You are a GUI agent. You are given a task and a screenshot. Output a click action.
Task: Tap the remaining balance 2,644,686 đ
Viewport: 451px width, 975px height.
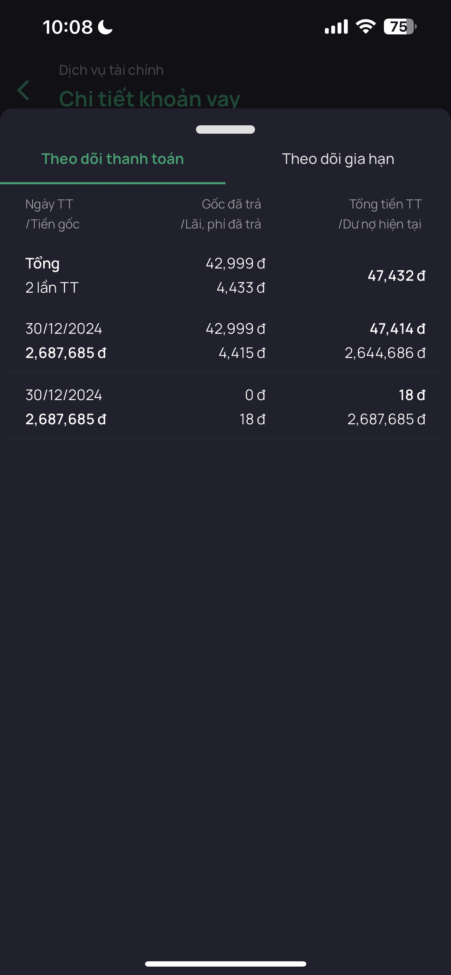(385, 353)
